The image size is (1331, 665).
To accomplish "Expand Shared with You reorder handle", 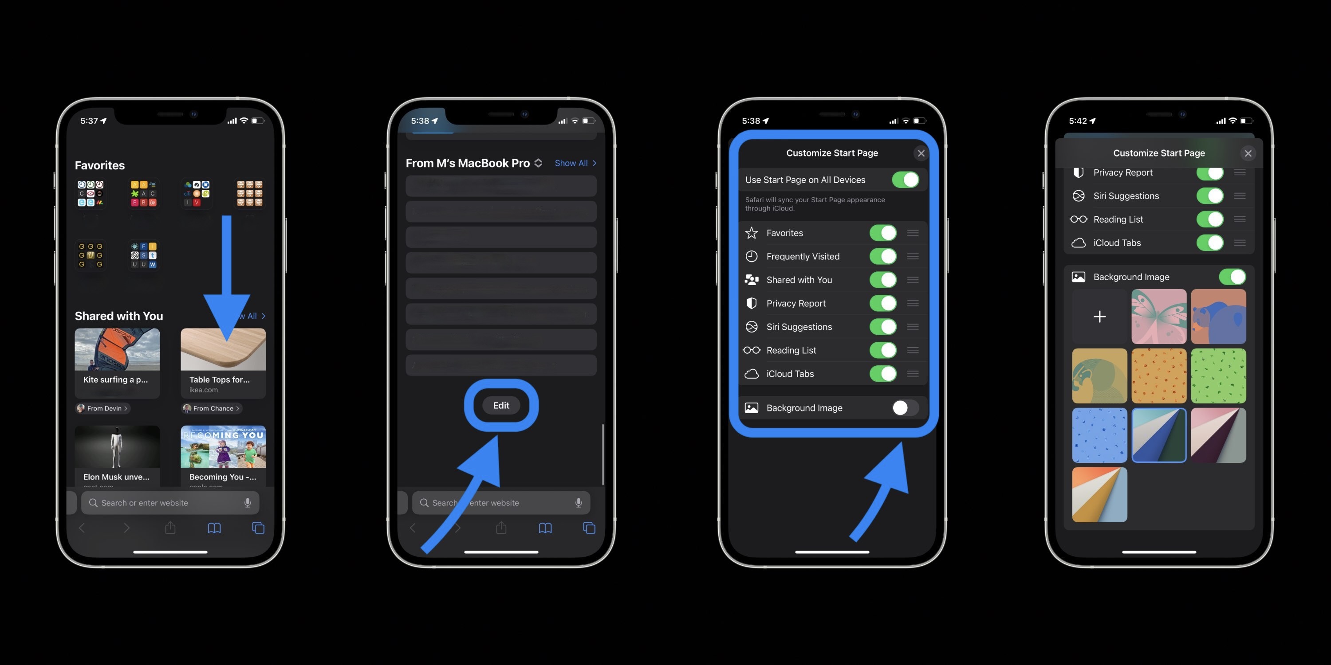I will point(913,279).
